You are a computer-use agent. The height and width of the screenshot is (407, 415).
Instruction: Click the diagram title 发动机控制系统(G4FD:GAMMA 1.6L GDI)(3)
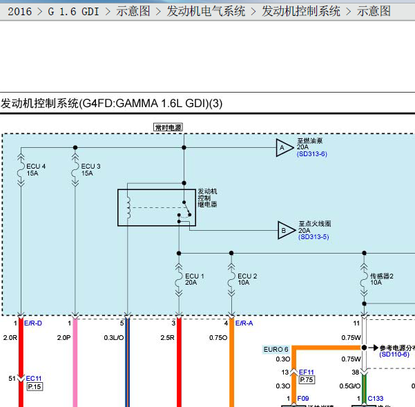pos(111,103)
